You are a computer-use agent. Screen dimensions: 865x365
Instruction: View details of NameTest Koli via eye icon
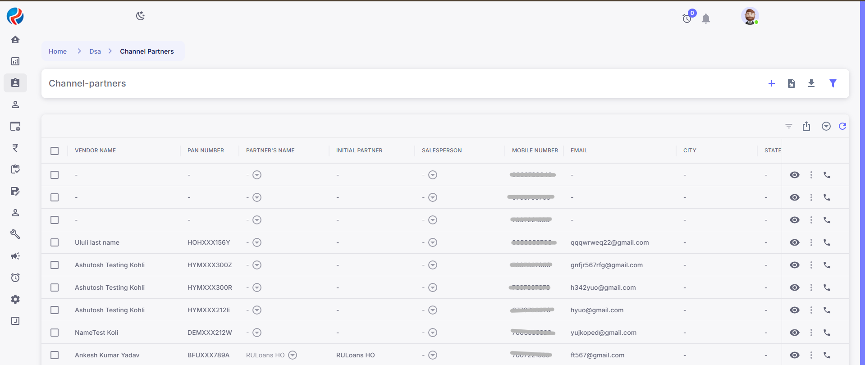click(x=794, y=333)
